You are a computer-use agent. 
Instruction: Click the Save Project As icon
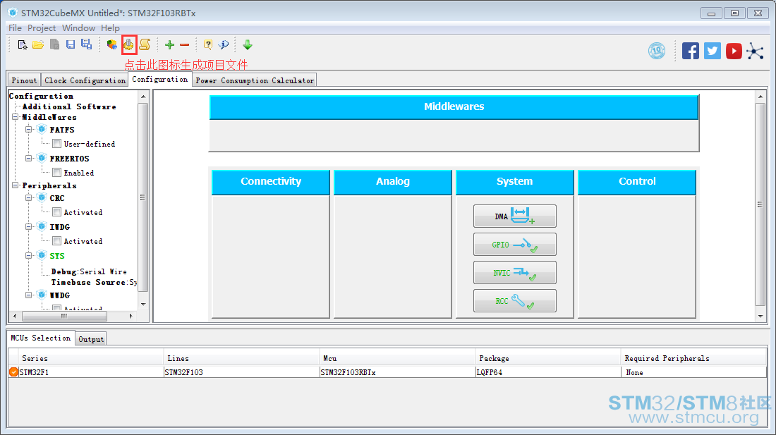[x=87, y=44]
